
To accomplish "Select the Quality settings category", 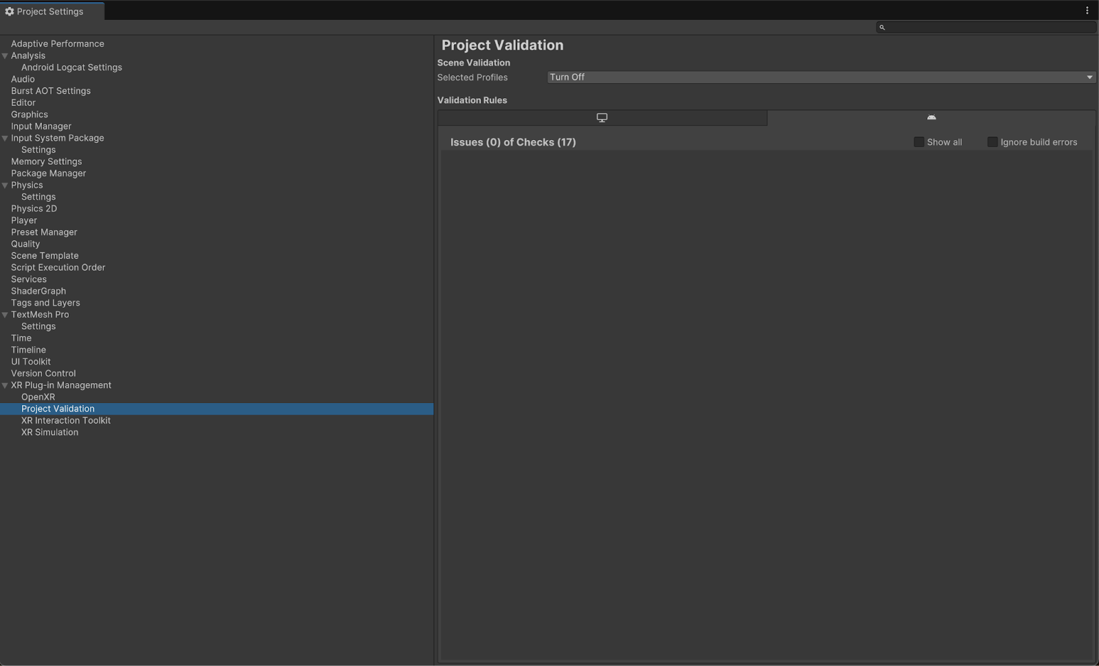I will (25, 244).
